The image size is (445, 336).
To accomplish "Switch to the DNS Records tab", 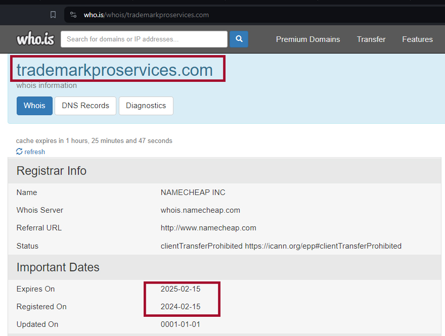I will coord(85,106).
